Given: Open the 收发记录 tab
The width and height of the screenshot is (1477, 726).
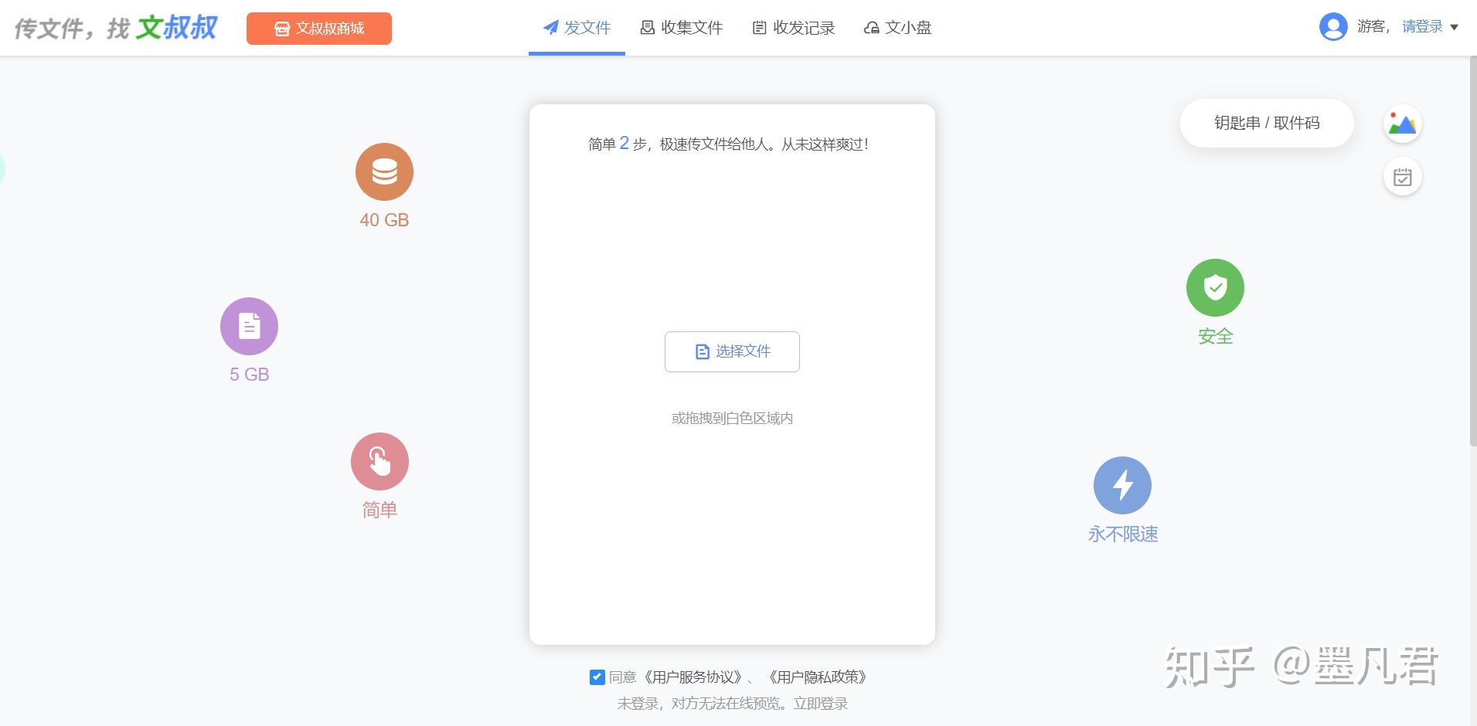Looking at the screenshot, I should pyautogui.click(x=793, y=28).
